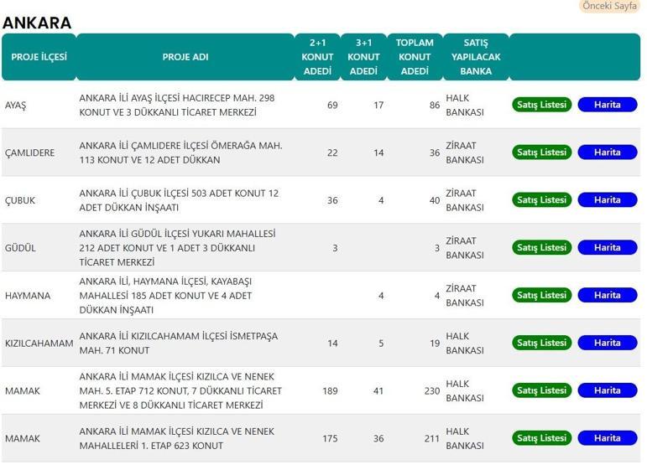Select GÜDÜL district cell
The width and height of the screenshot is (647, 465).
click(20, 248)
